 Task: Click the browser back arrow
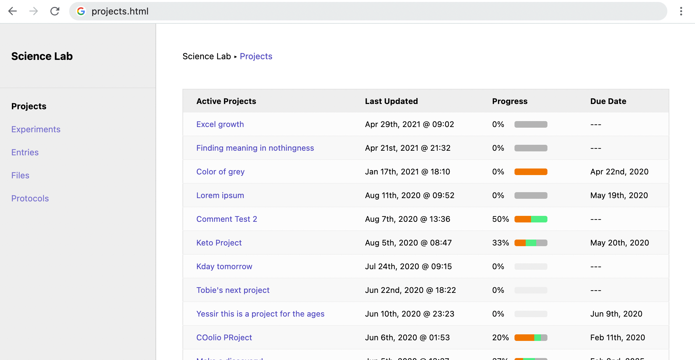pyautogui.click(x=13, y=11)
